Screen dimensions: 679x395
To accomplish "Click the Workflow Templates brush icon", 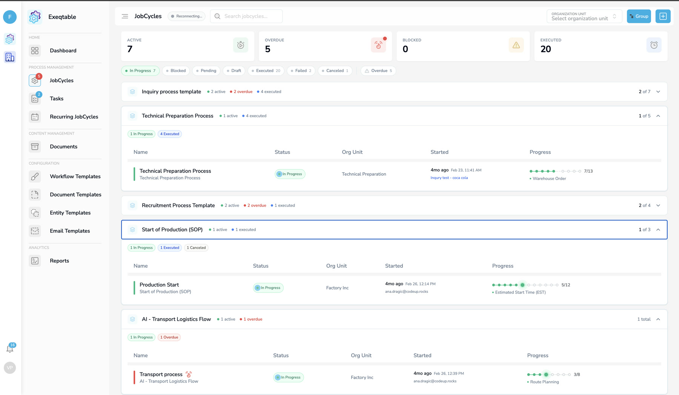I will tap(35, 176).
